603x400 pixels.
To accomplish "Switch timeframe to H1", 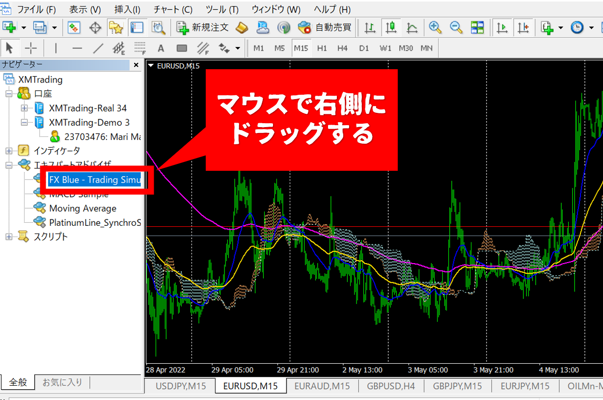I will (322, 48).
